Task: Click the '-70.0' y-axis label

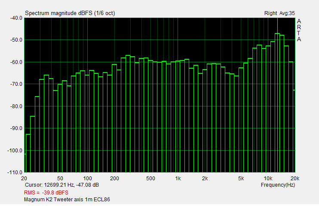Action: click(x=16, y=84)
